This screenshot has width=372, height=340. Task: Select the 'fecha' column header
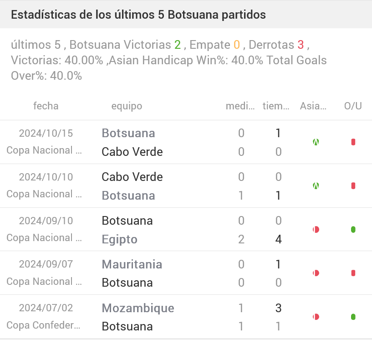[46, 106]
